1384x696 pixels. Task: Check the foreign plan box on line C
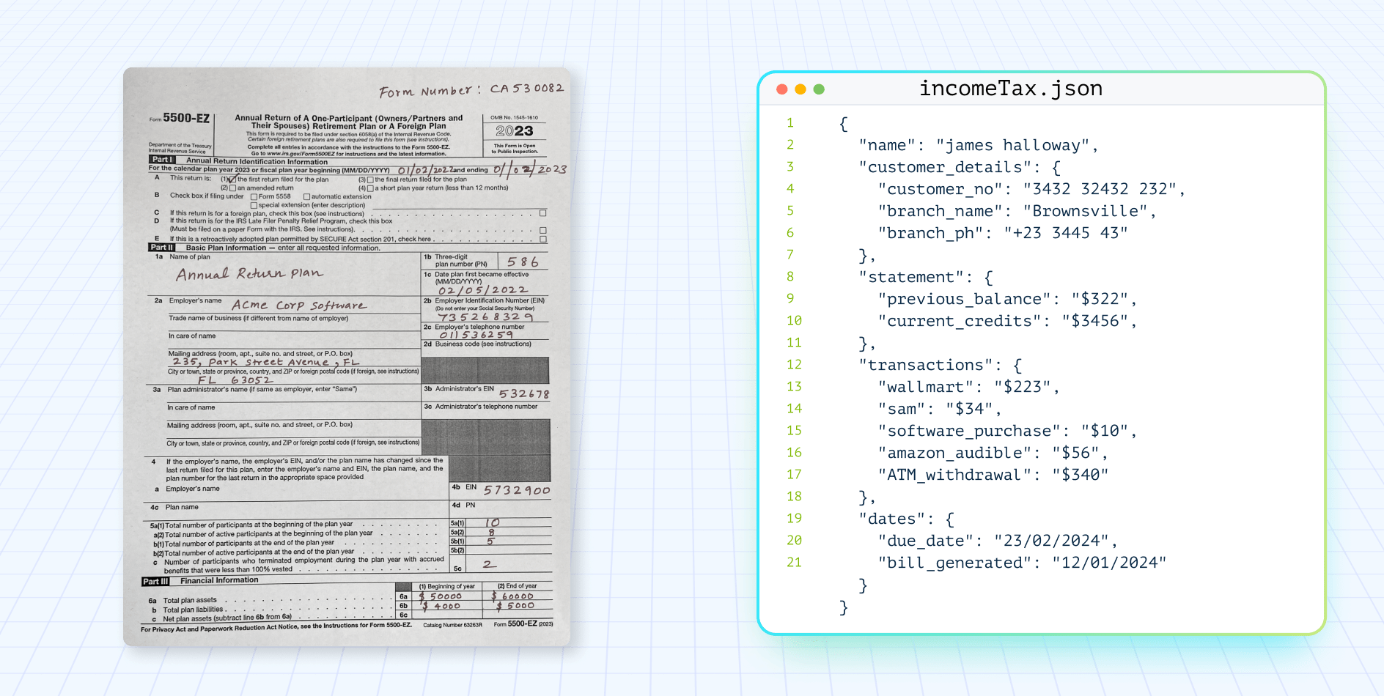pos(543,213)
